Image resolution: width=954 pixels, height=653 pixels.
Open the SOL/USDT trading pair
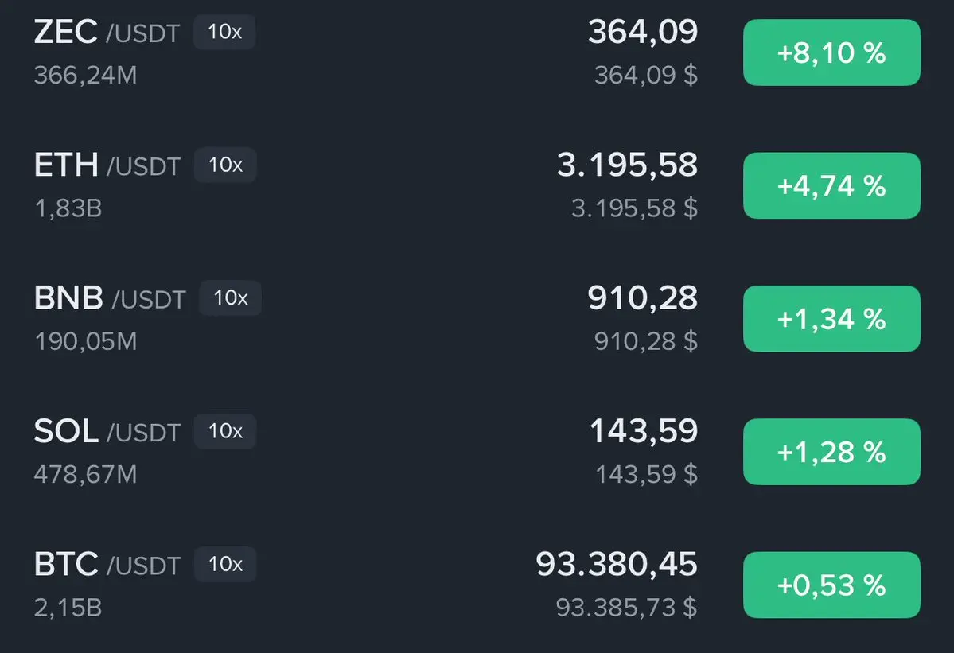(477, 452)
